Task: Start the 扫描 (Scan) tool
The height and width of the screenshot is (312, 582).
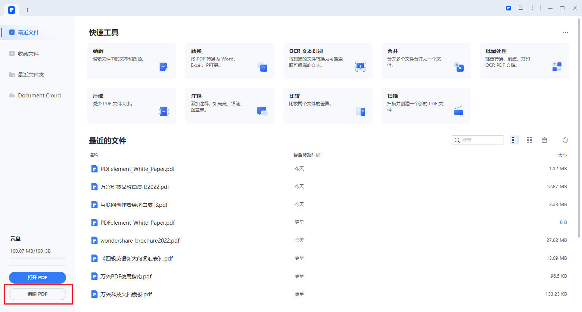Action: point(426,105)
